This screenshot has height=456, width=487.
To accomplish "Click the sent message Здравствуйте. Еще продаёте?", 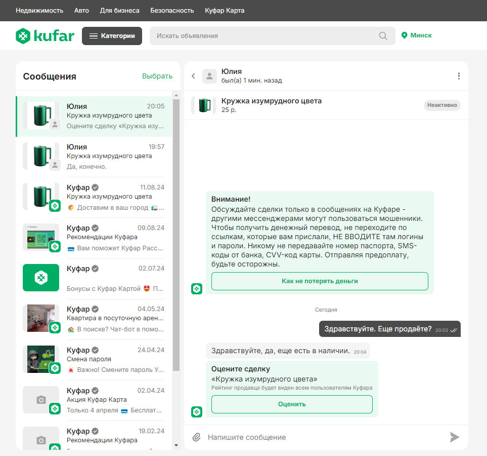I will pos(390,329).
